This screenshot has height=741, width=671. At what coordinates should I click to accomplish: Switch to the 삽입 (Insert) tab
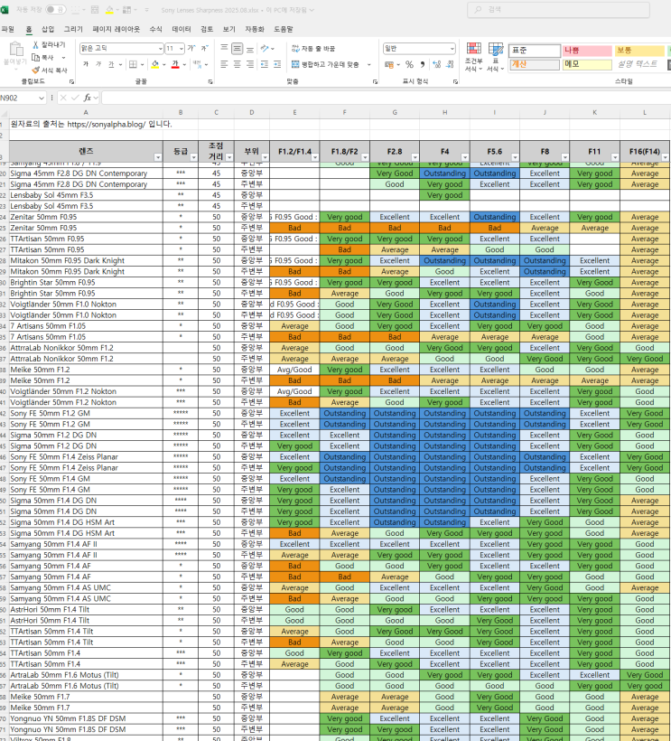click(48, 29)
